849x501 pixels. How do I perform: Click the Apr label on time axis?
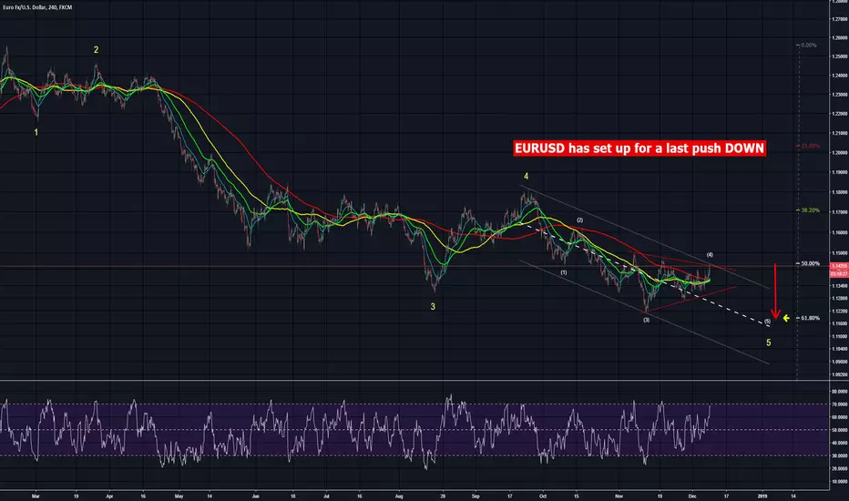tap(109, 496)
